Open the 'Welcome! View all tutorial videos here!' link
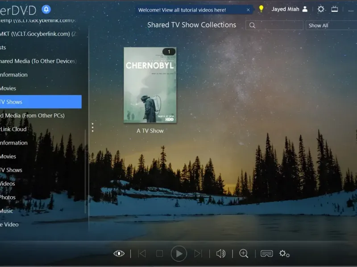The image size is (357, 267). coord(182,10)
